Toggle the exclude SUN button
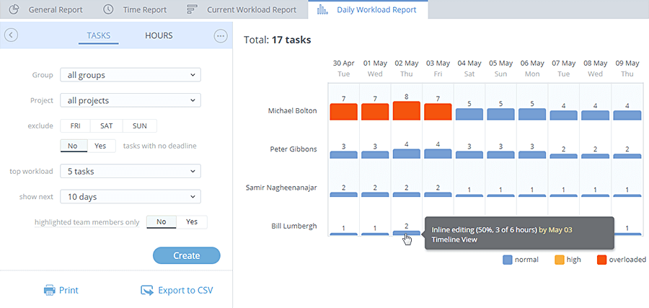Screen dimensions: 649x308 pyautogui.click(x=139, y=126)
